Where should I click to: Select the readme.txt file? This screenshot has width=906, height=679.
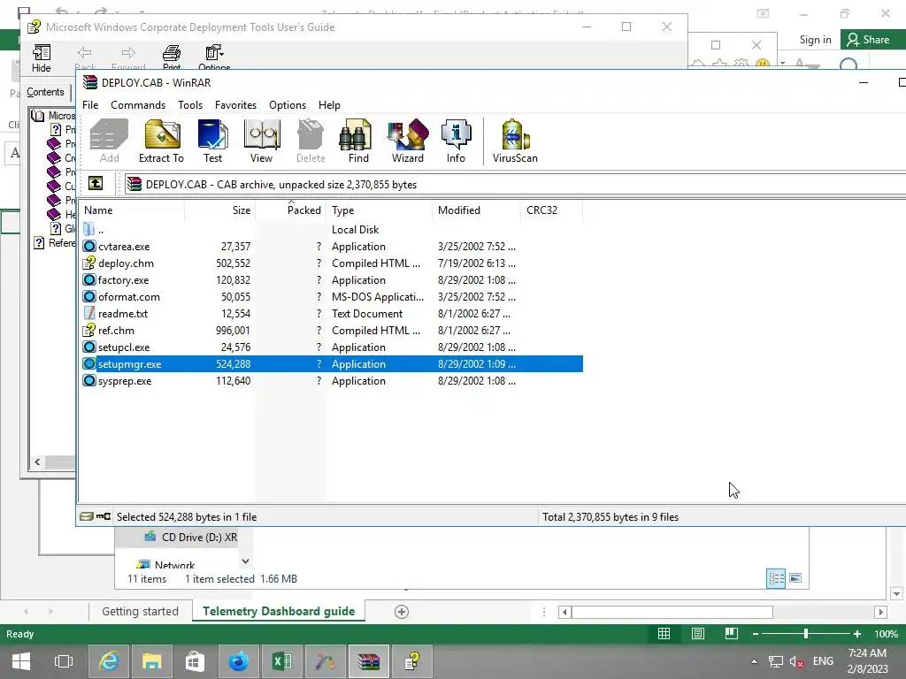click(122, 314)
